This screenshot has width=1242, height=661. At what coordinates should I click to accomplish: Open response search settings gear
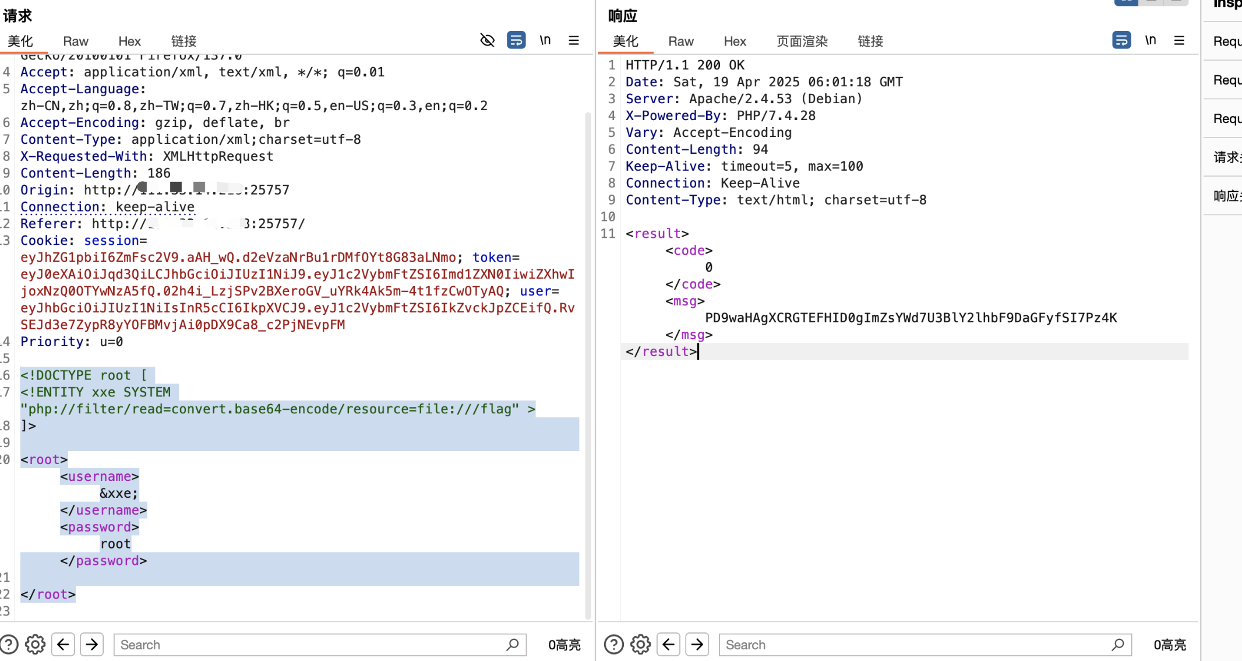coord(640,645)
